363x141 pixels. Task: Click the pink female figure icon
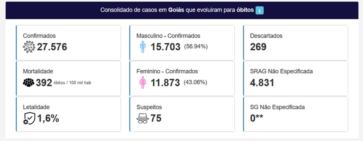pyautogui.click(x=143, y=83)
